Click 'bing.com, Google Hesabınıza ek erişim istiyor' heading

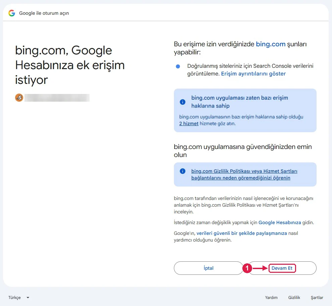(x=70, y=65)
